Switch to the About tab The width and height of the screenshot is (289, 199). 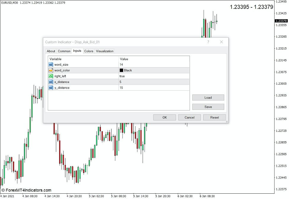tap(51, 51)
